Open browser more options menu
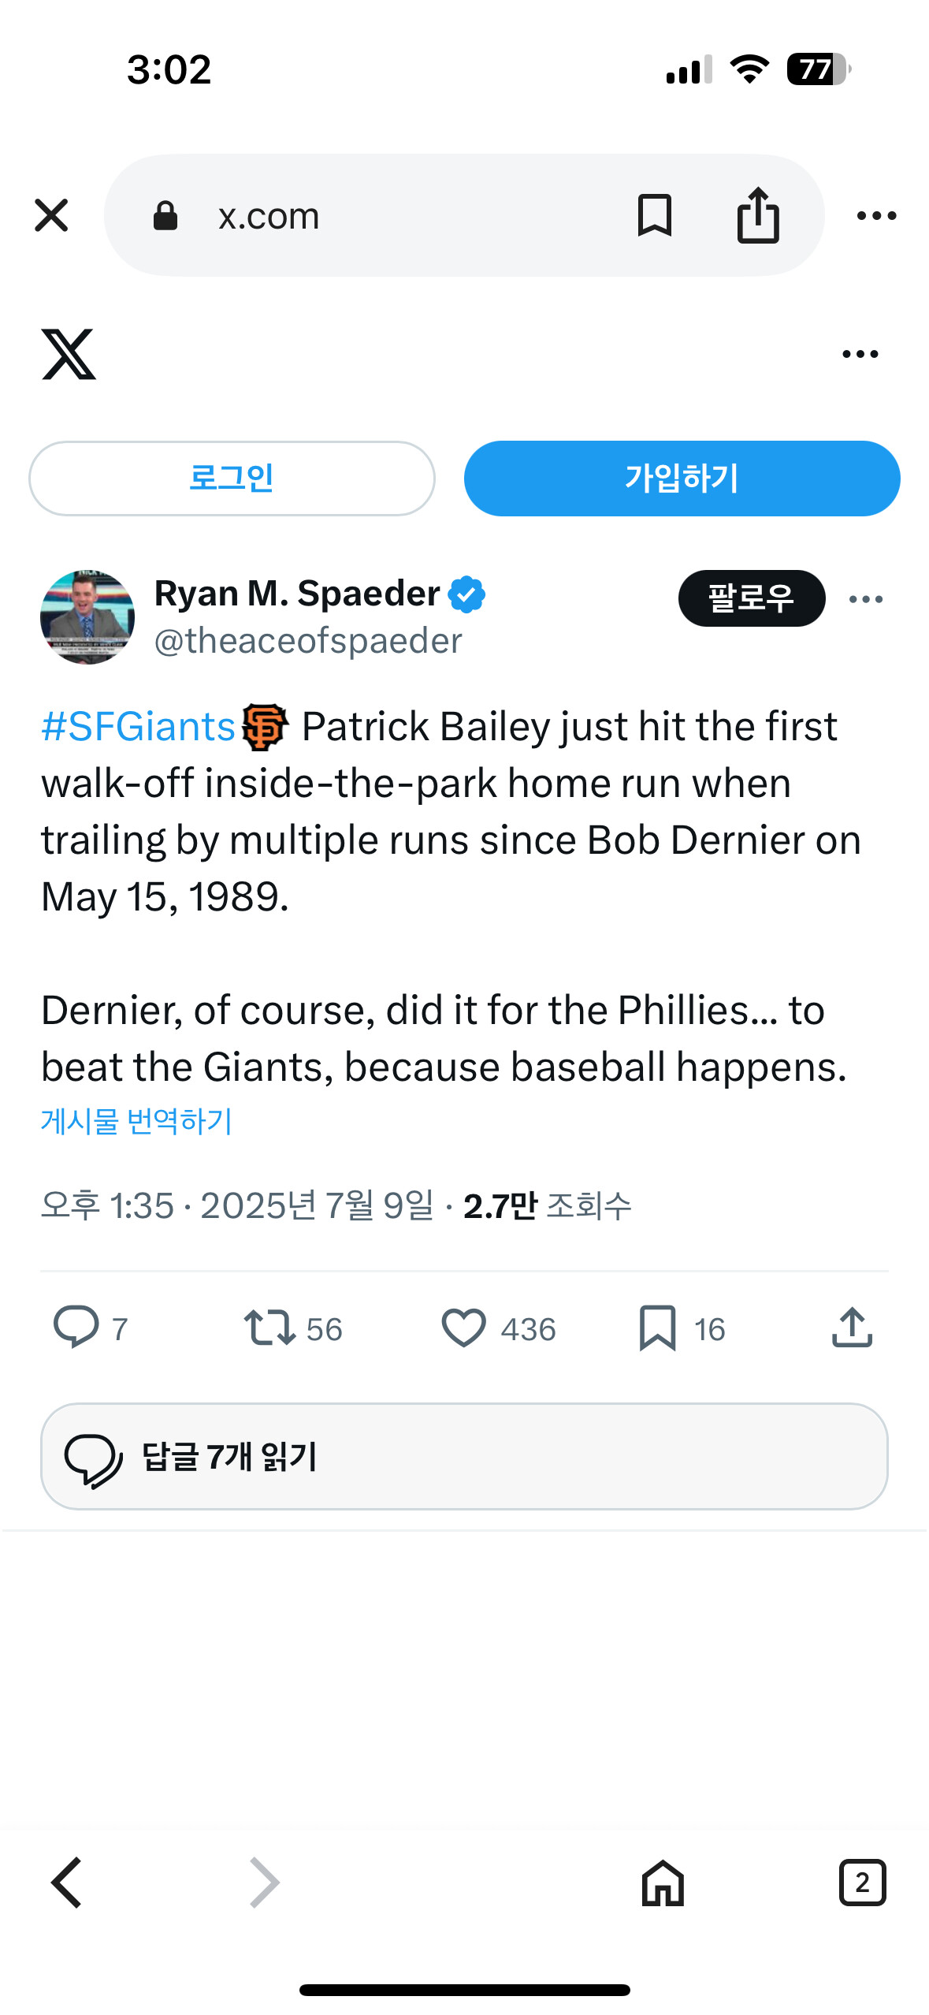 [x=876, y=215]
